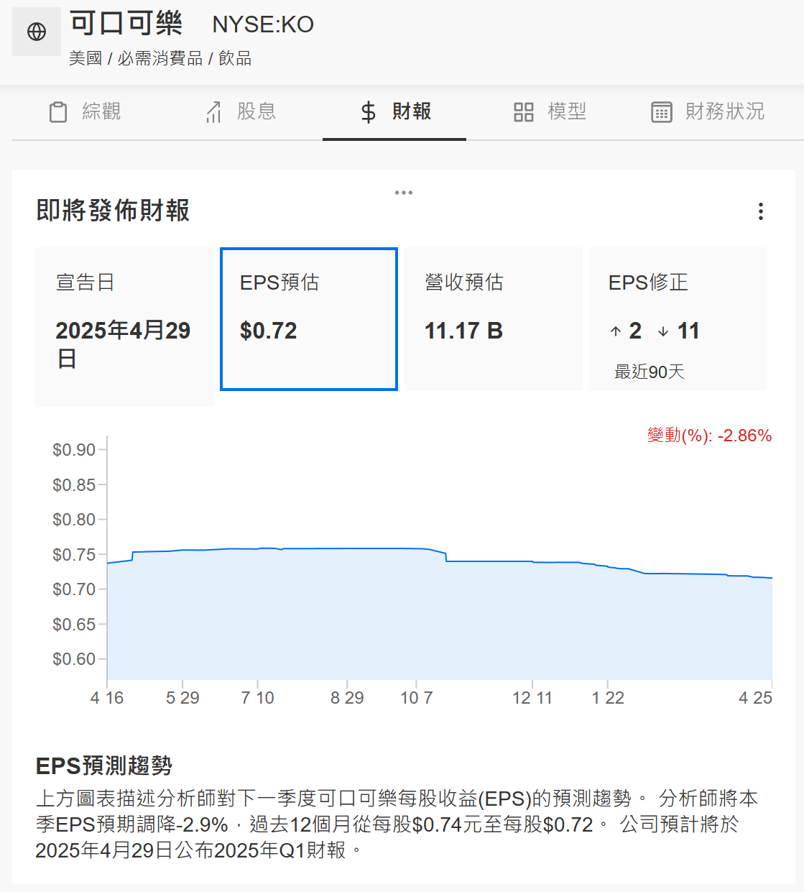Image resolution: width=804 pixels, height=892 pixels.
Task: Click the $0.90 y-axis label
Action: click(74, 450)
